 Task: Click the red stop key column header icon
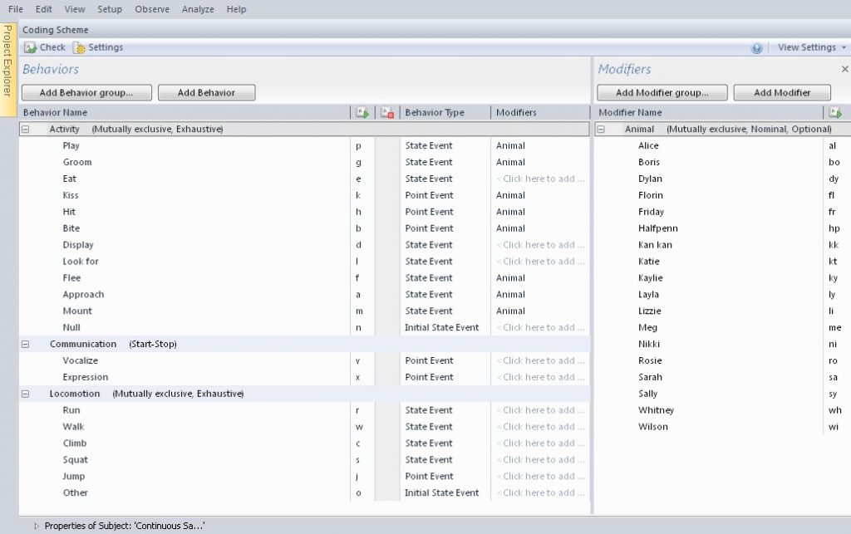(x=386, y=112)
